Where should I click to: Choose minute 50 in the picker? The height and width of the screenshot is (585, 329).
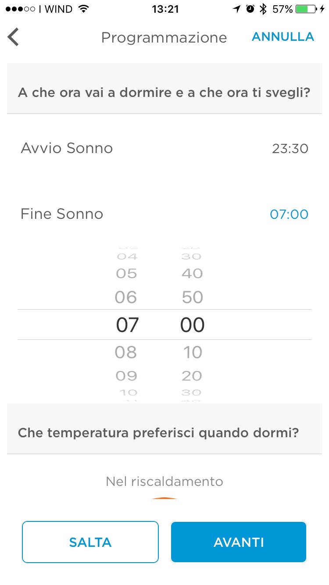coord(192,297)
